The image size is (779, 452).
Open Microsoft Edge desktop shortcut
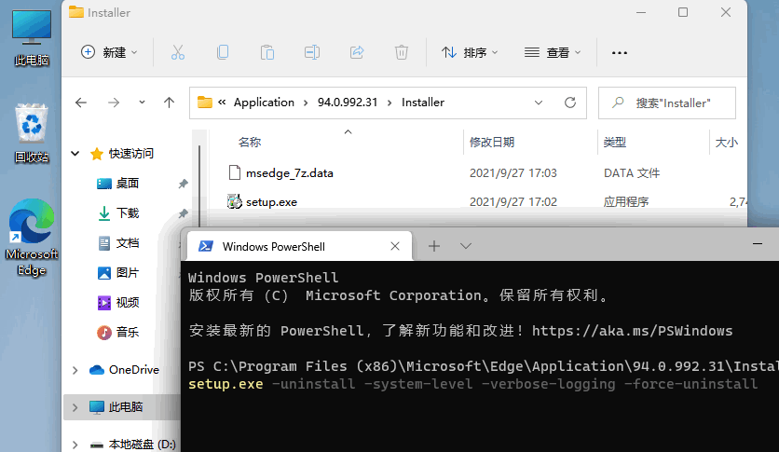[x=32, y=238]
